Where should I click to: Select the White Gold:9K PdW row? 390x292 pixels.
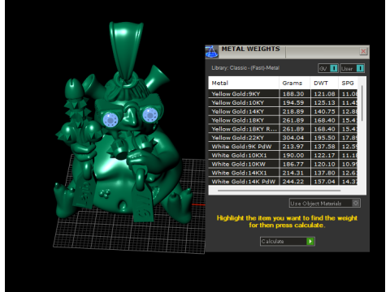coord(283,146)
